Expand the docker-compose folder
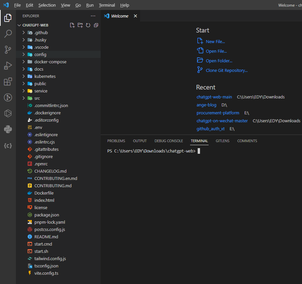Viewport: 302px width, 284px height. click(24, 62)
